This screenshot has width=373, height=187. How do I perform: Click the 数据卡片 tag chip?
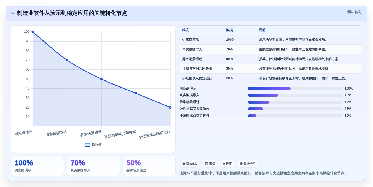(248, 164)
